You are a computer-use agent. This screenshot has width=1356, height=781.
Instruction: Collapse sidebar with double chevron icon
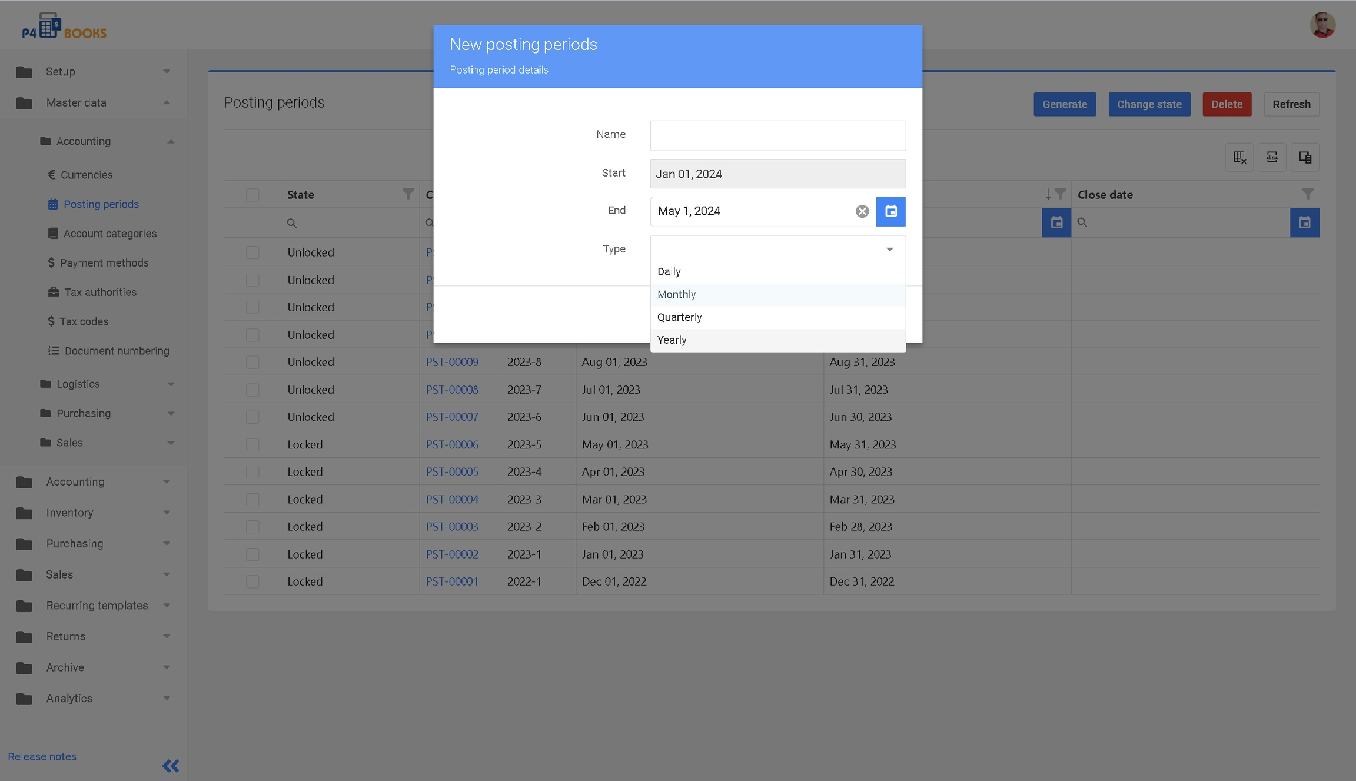[x=170, y=766]
